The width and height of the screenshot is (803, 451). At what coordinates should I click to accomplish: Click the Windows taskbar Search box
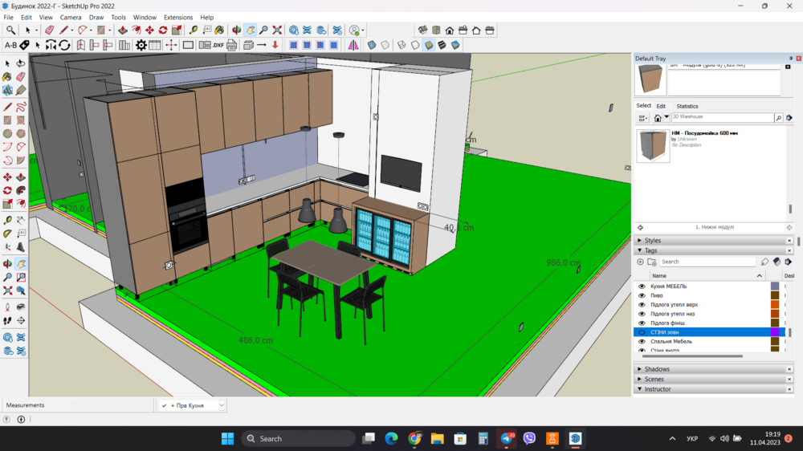pyautogui.click(x=299, y=439)
